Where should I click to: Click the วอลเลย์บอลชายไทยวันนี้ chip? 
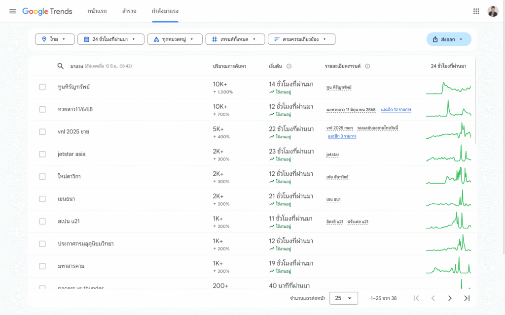377,128
